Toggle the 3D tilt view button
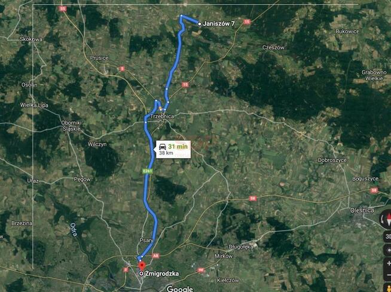Viewport: 391px width, 292px height. pyautogui.click(x=387, y=236)
